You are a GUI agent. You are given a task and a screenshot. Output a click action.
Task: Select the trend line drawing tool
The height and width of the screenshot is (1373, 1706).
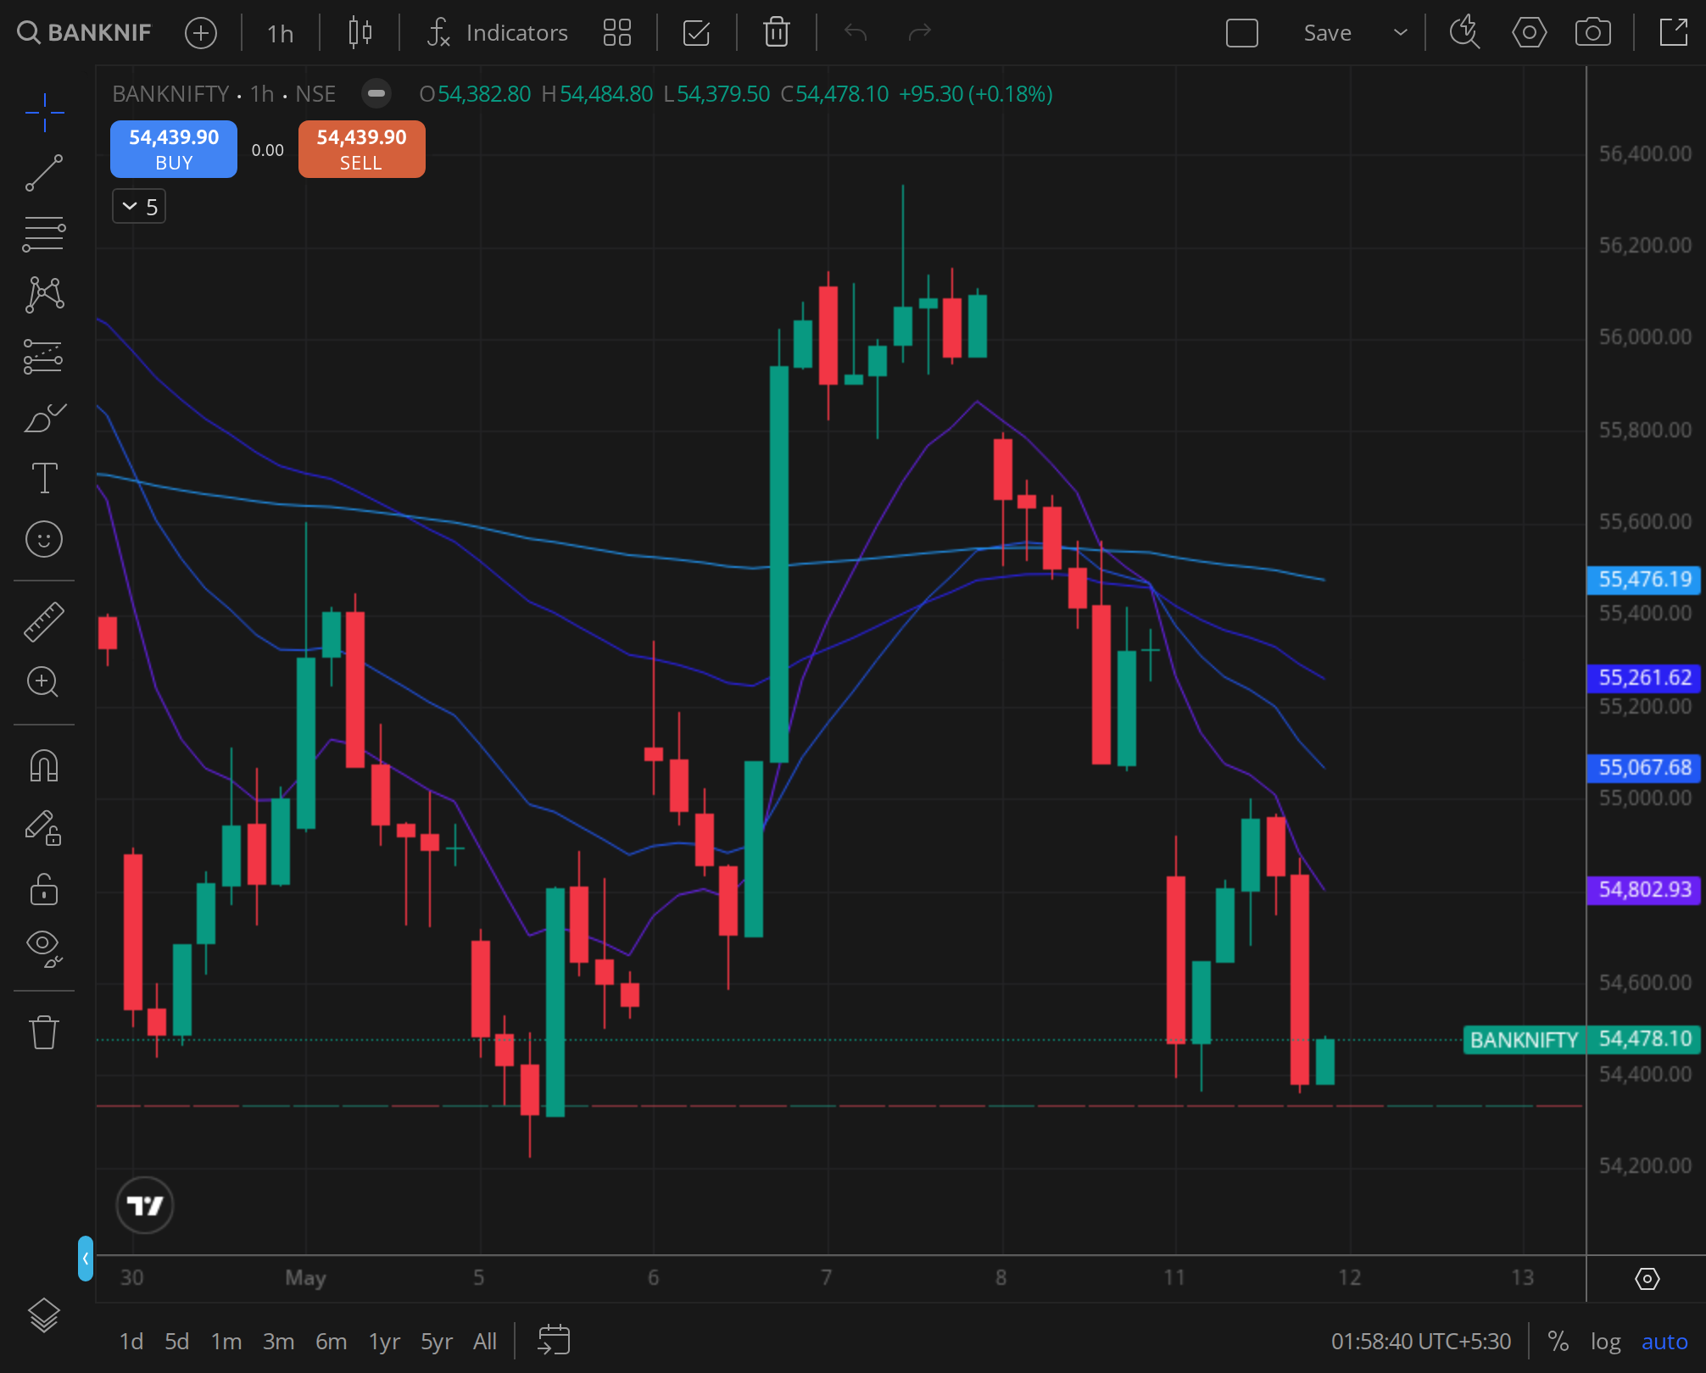click(x=44, y=173)
